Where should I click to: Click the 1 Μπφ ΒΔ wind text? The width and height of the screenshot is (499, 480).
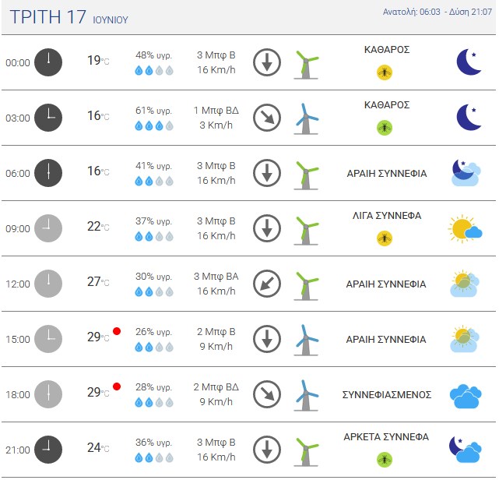tap(216, 110)
